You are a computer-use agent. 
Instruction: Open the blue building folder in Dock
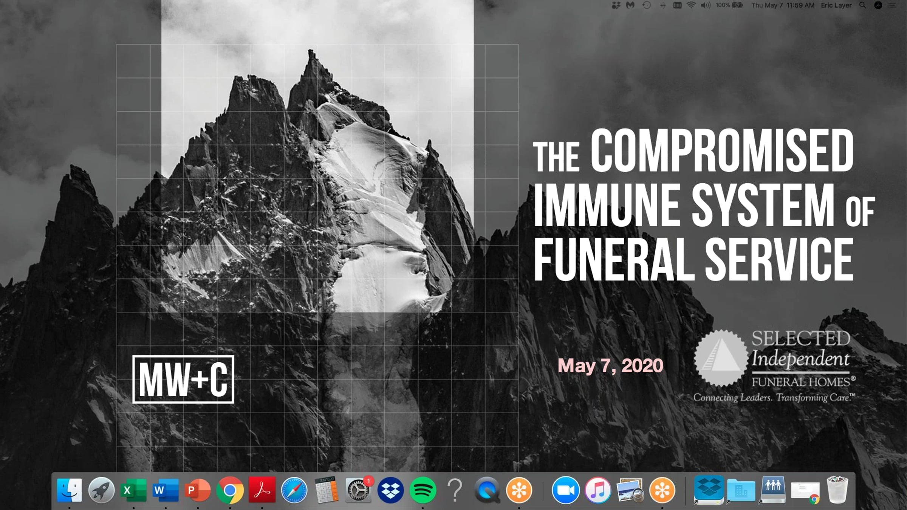pyautogui.click(x=741, y=490)
